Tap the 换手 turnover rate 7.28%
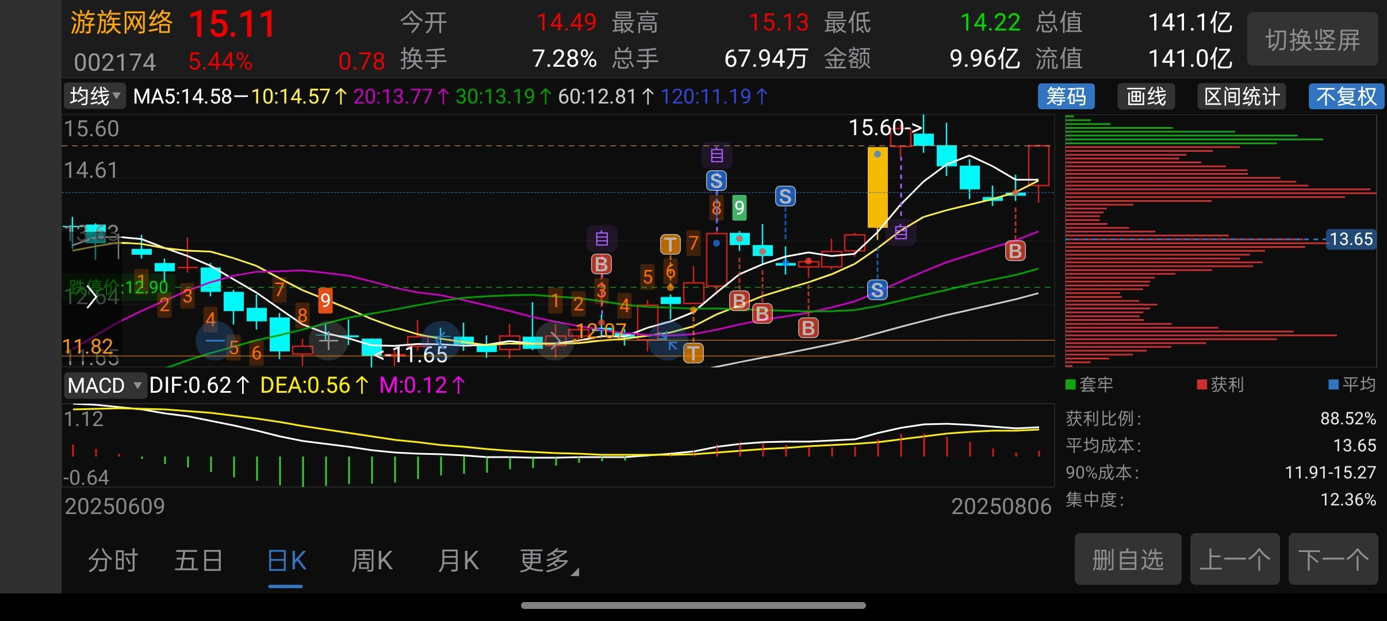 564,59
